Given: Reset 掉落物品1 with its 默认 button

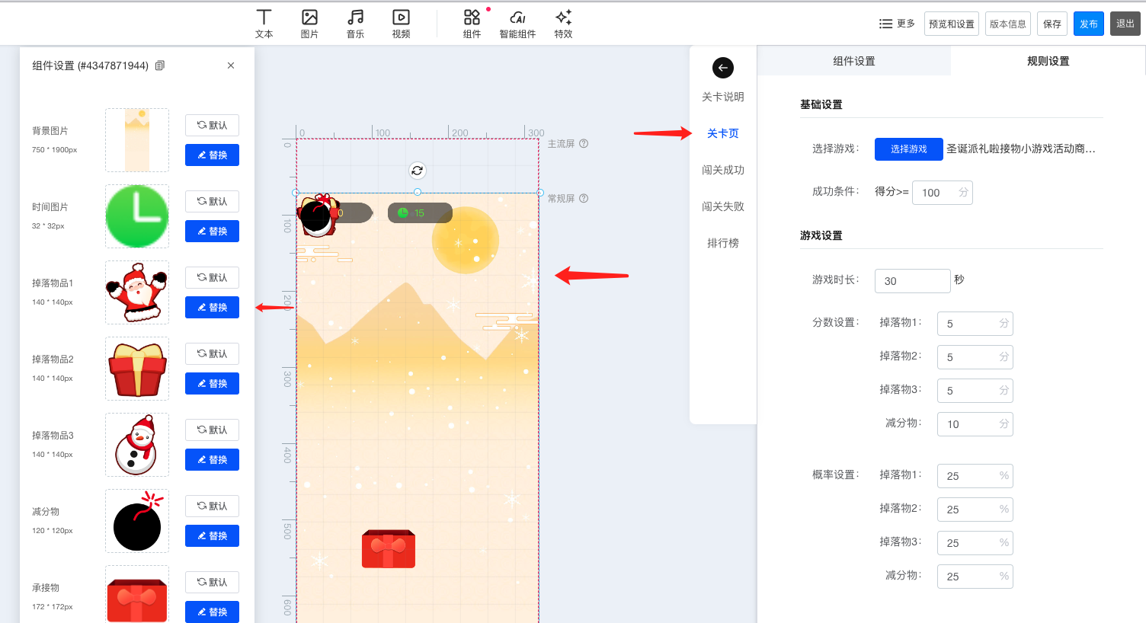Looking at the screenshot, I should click(212, 277).
